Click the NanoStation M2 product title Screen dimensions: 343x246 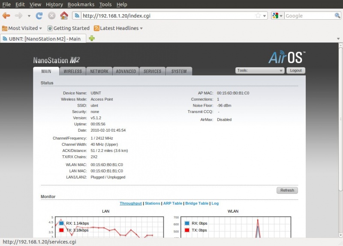click(x=57, y=60)
